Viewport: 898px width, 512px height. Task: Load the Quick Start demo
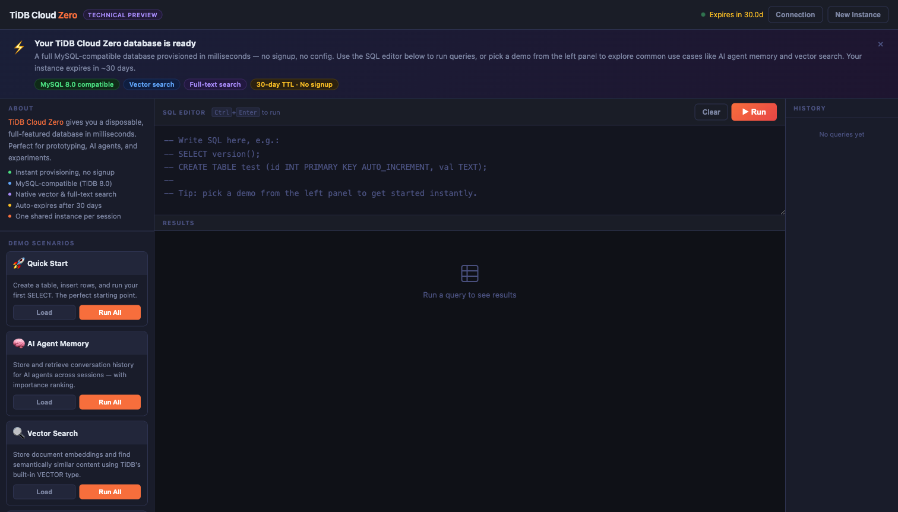(x=44, y=312)
